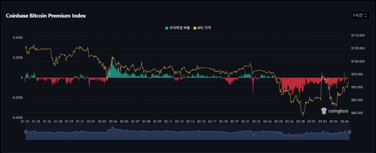Click the range navigator mini chart
The image size is (376, 153).
(187, 132)
